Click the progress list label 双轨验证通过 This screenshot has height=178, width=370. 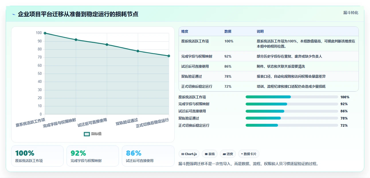click(x=189, y=118)
